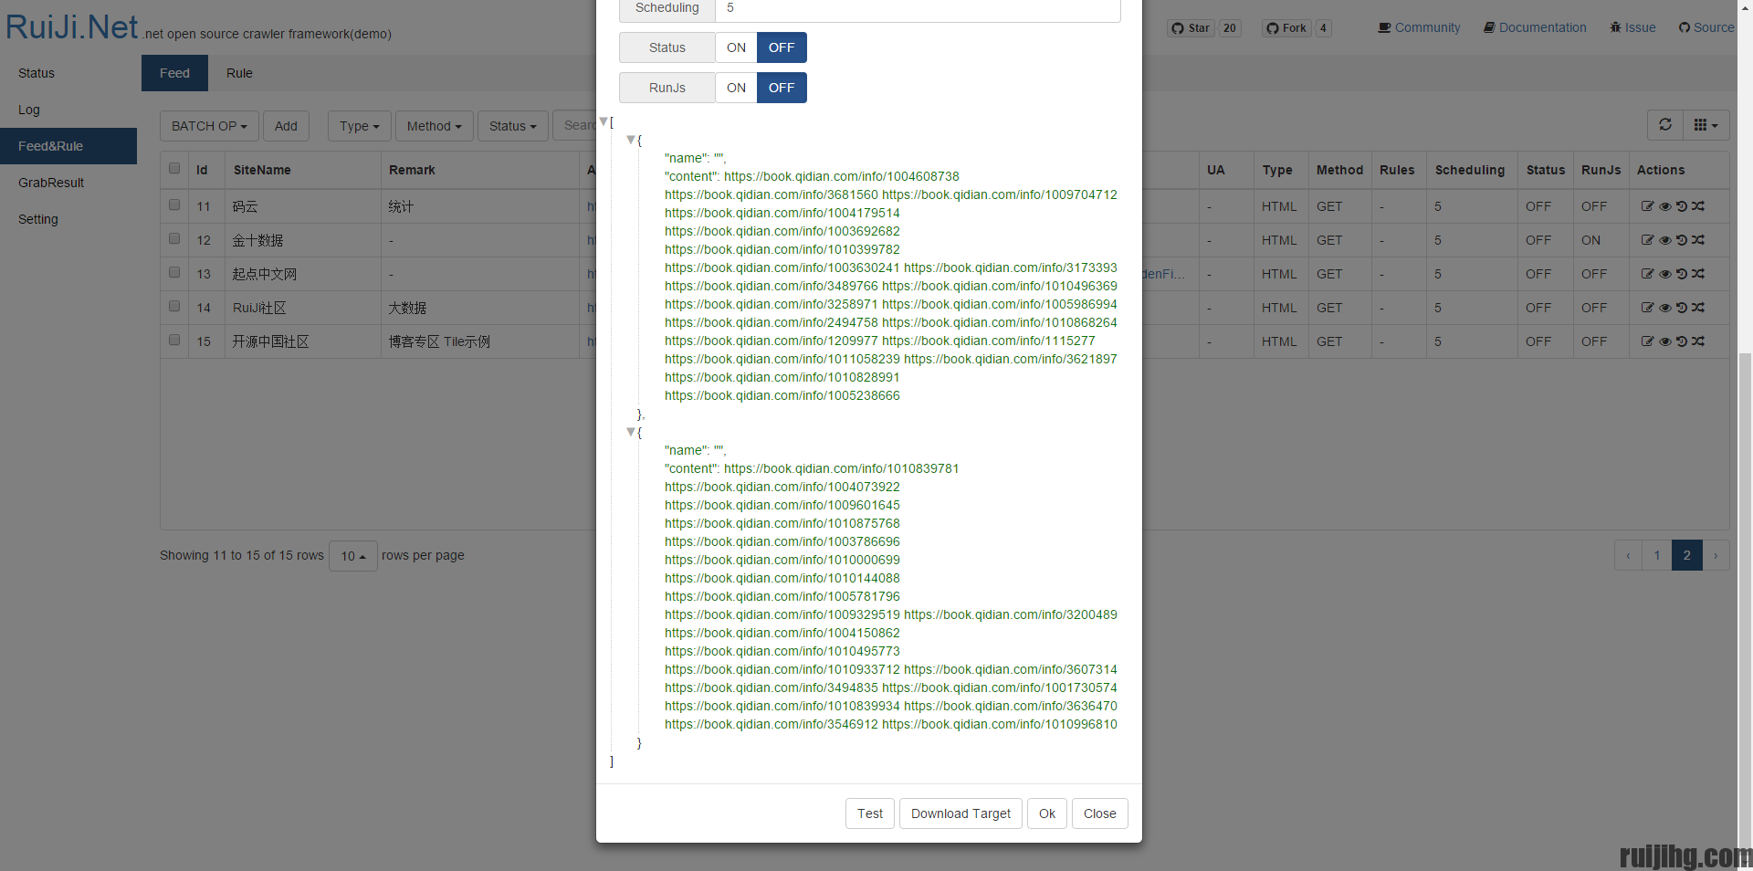Open GrabResult in the sidebar
The image size is (1753, 871).
68,183
